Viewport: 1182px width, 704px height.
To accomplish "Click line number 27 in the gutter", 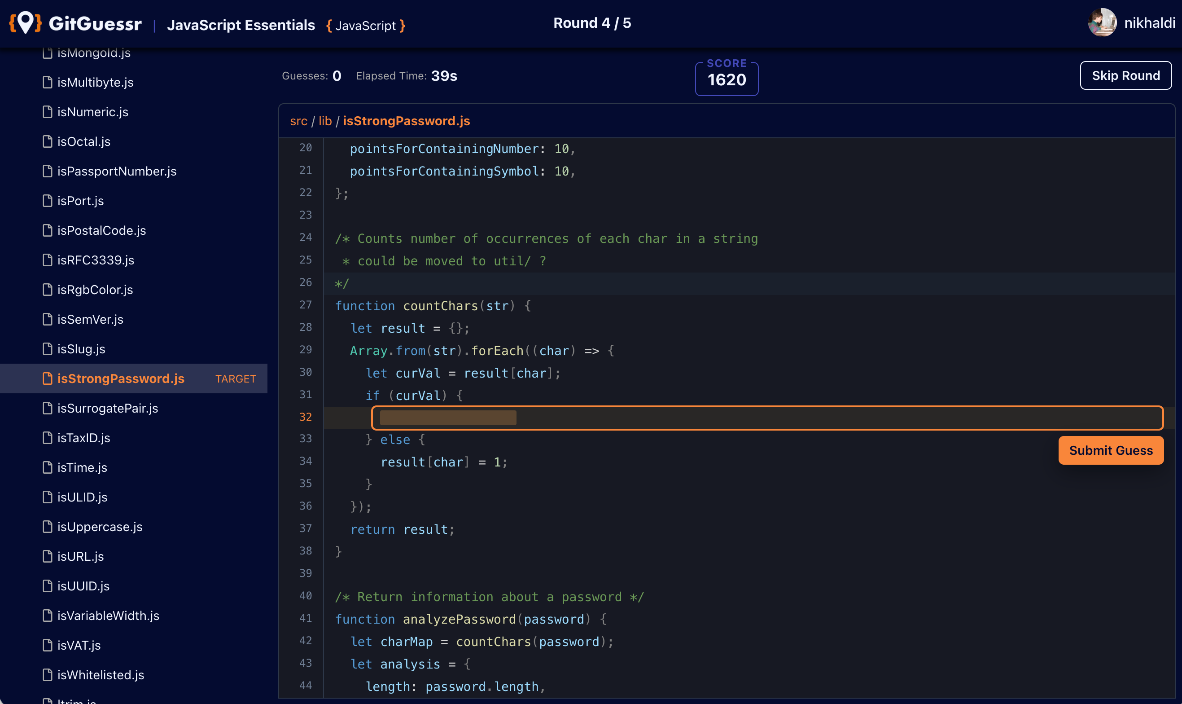I will (x=305, y=305).
